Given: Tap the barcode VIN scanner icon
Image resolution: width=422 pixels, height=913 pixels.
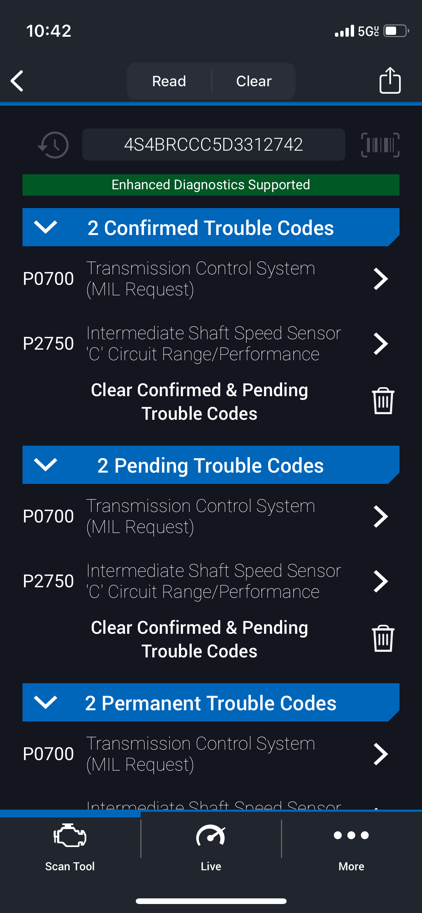Looking at the screenshot, I should [x=380, y=145].
